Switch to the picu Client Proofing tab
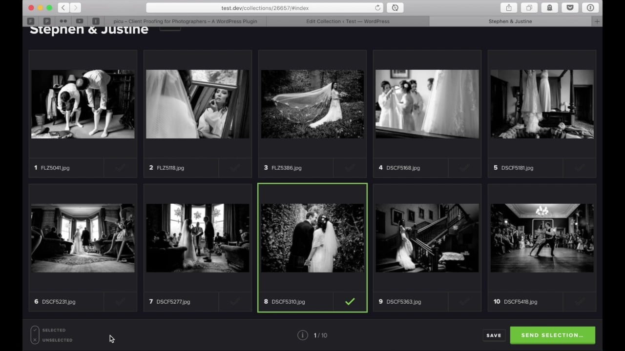Image resolution: width=625 pixels, height=351 pixels. [x=185, y=21]
